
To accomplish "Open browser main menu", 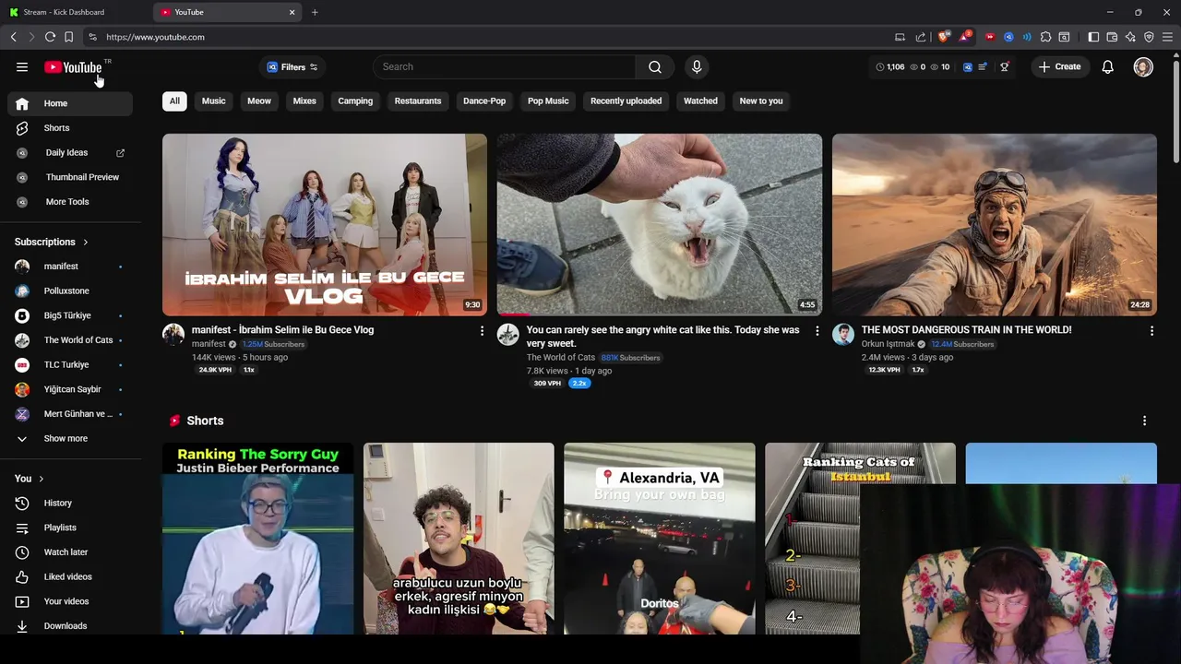I will pyautogui.click(x=1167, y=37).
